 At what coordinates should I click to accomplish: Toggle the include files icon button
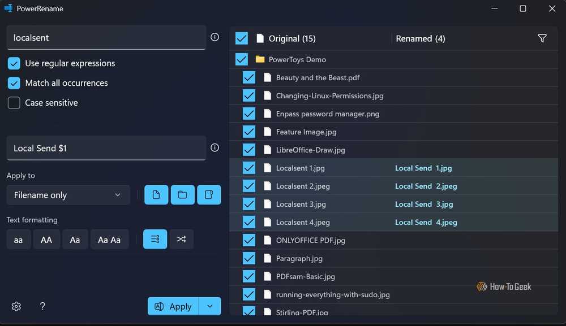(x=156, y=195)
